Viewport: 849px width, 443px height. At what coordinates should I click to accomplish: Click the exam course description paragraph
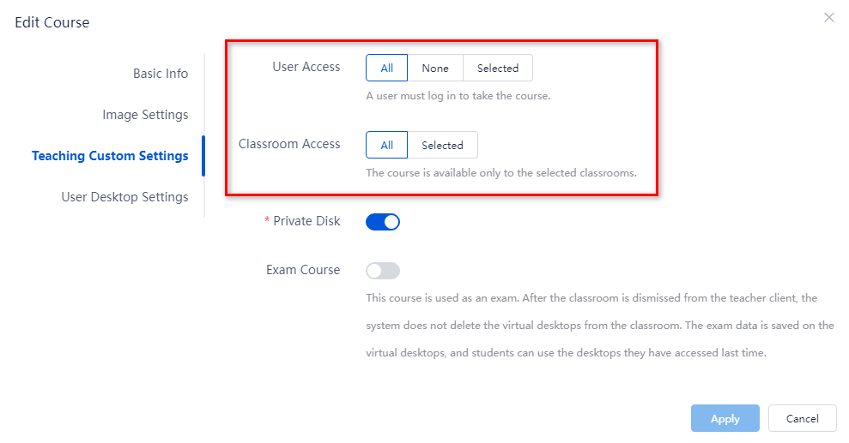pyautogui.click(x=599, y=326)
